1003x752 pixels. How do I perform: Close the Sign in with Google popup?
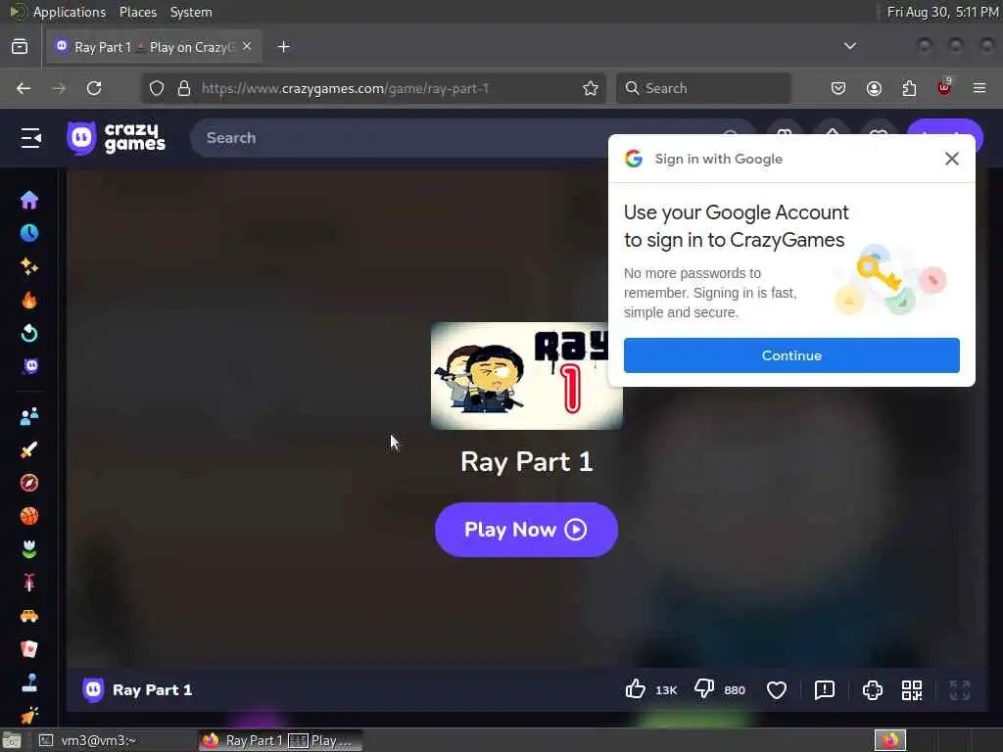[x=952, y=159]
